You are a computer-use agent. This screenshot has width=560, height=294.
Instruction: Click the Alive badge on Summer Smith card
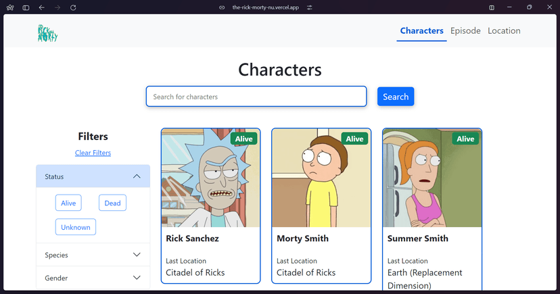465,139
